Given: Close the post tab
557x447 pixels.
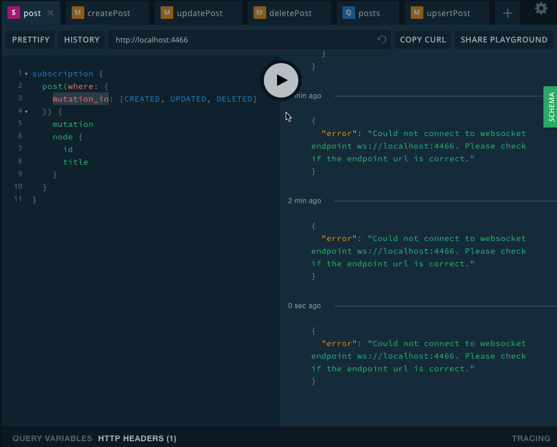Looking at the screenshot, I should [x=50, y=13].
